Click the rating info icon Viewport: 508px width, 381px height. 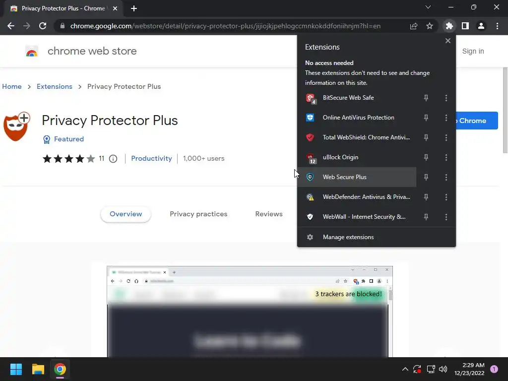[x=113, y=159]
